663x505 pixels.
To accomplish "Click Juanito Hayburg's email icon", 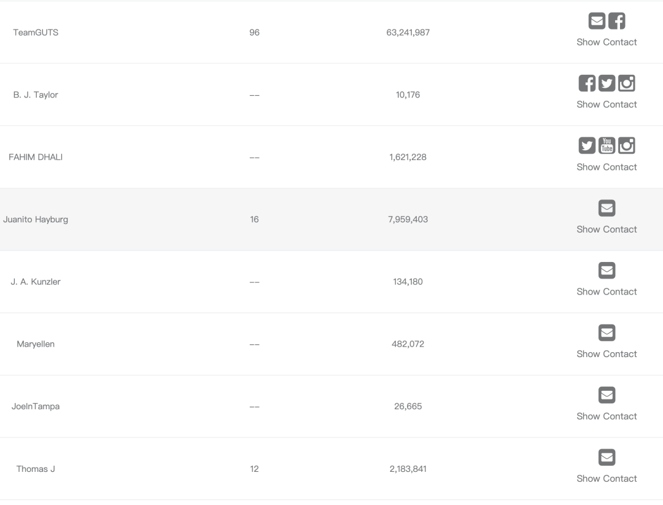I will (x=607, y=208).
